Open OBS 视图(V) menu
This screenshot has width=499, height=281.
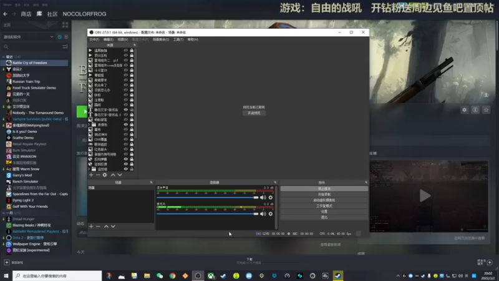pyautogui.click(x=122, y=39)
